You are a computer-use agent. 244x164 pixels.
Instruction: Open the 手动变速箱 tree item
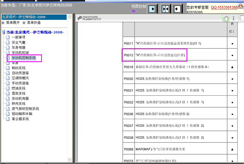click(x=20, y=83)
